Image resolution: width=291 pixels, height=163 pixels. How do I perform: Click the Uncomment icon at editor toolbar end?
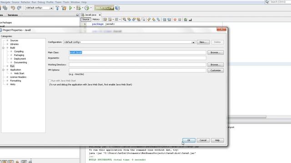pos(190,19)
